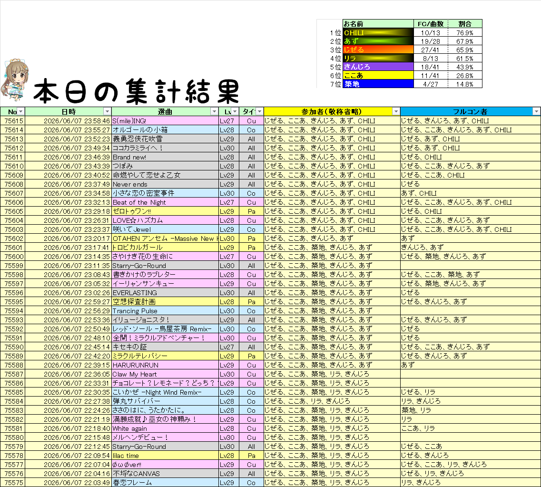Viewport: 541px width, 487px height.
Task: Select the song cell 咲いてJewel
Action: pyautogui.click(x=165, y=229)
